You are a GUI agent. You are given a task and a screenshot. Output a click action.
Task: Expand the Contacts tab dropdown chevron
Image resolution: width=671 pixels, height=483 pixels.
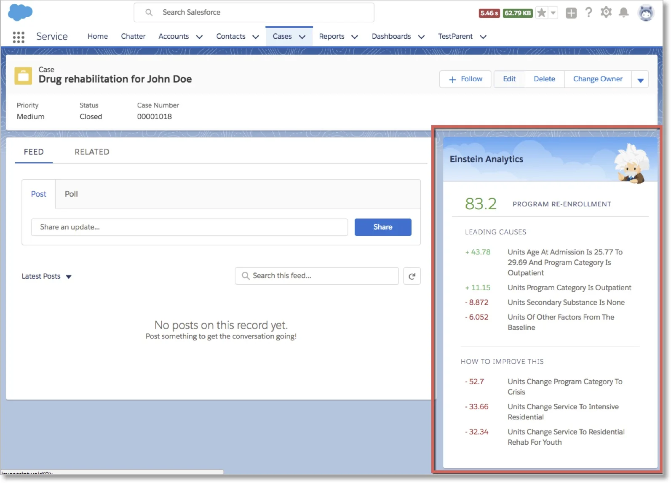pos(256,37)
